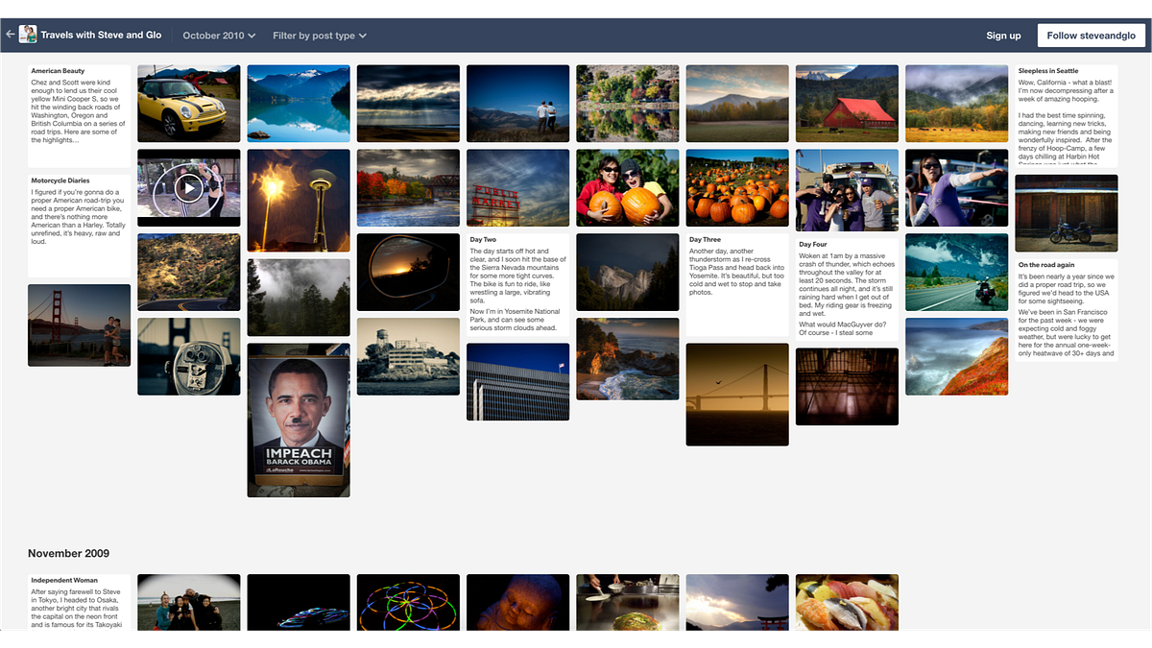Open the autumn trees with red bridge photo

408,187
